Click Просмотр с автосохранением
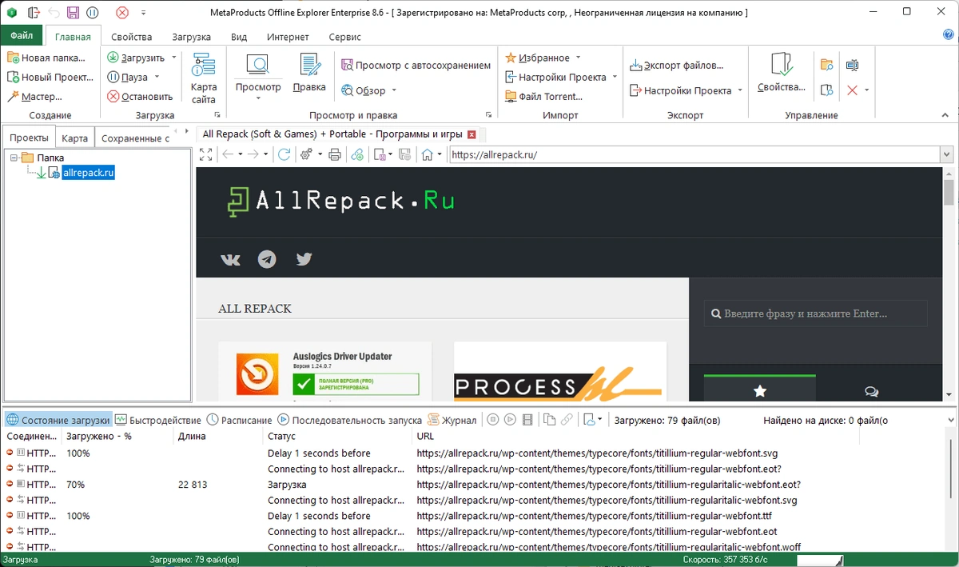Screen dimensions: 959x567 pyautogui.click(x=416, y=66)
